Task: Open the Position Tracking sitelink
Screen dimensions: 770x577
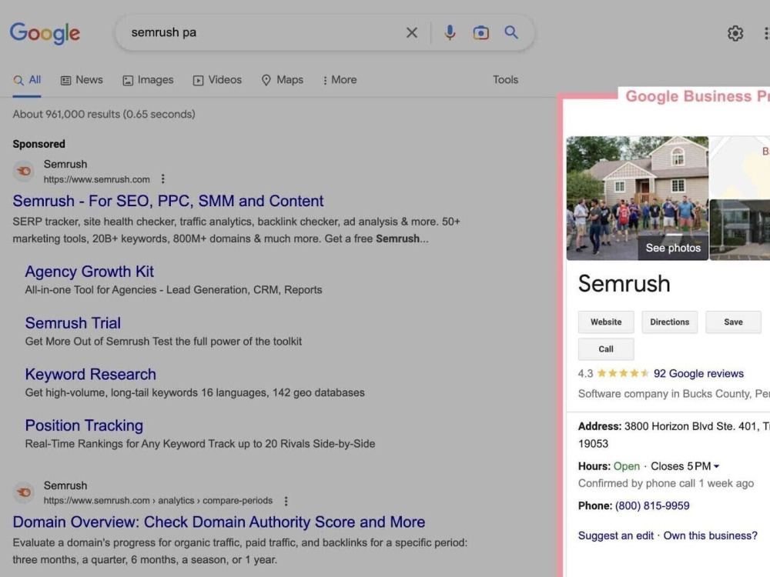Action: coord(84,425)
